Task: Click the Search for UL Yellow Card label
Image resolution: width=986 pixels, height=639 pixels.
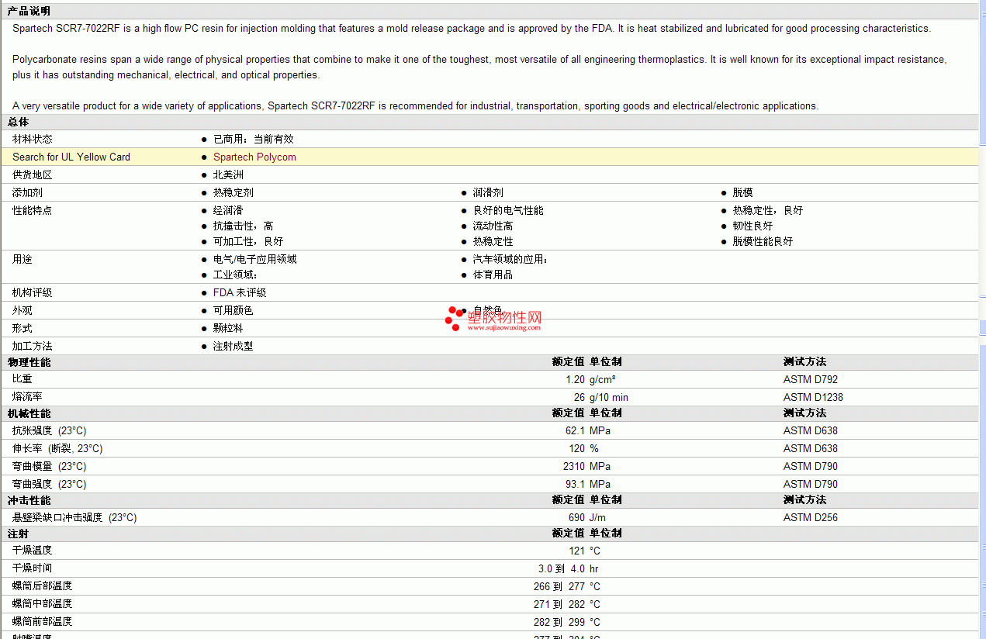Action: click(x=71, y=157)
